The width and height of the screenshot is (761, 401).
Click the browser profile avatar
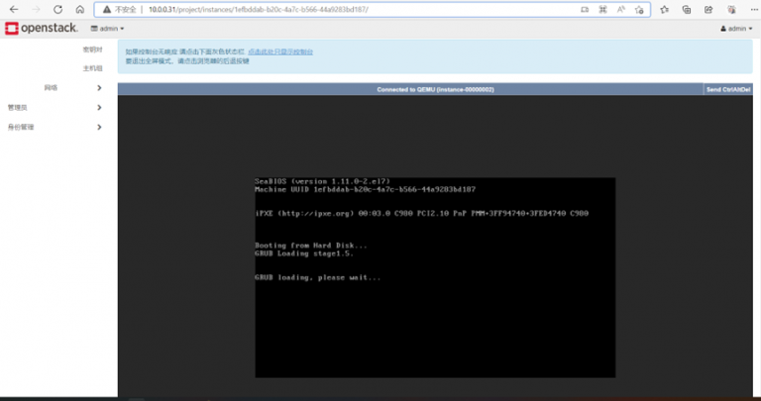point(730,9)
